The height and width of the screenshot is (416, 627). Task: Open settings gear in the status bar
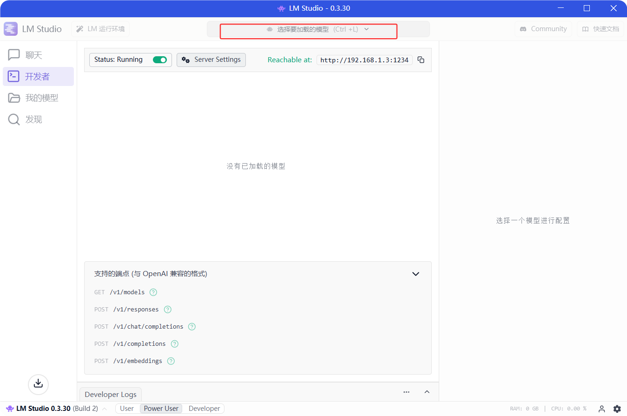pos(617,408)
